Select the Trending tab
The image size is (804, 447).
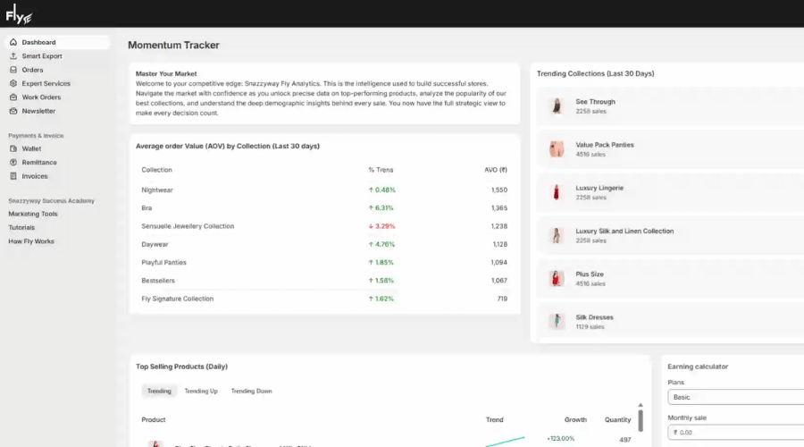pos(159,391)
